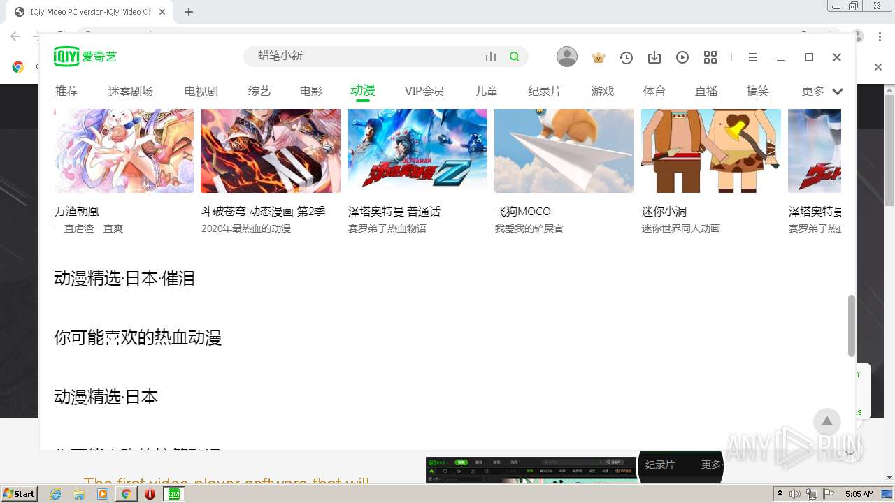Click the 泽塔奥特曼 普通话 title
Image resolution: width=895 pixels, height=503 pixels.
pyautogui.click(x=394, y=211)
